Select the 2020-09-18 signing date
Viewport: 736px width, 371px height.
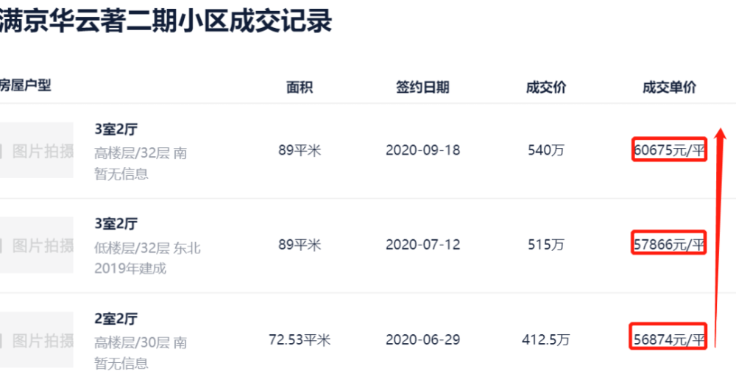click(423, 150)
